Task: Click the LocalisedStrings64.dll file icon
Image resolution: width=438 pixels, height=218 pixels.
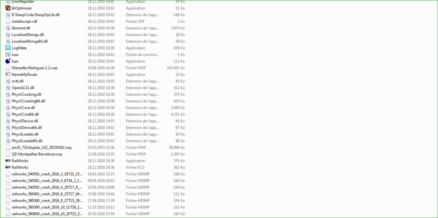Action: click(x=8, y=41)
